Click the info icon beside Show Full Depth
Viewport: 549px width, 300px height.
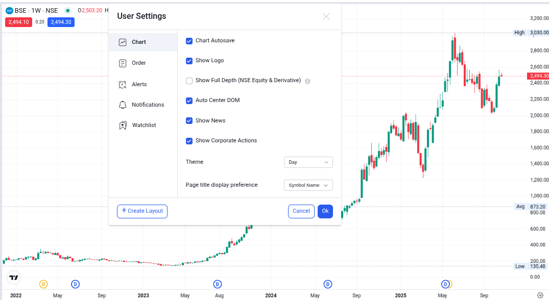pyautogui.click(x=308, y=81)
